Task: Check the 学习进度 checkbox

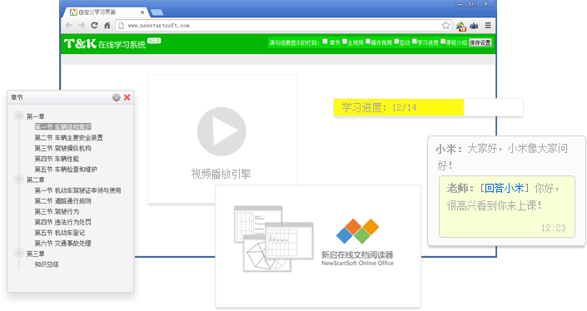Action: (x=415, y=42)
